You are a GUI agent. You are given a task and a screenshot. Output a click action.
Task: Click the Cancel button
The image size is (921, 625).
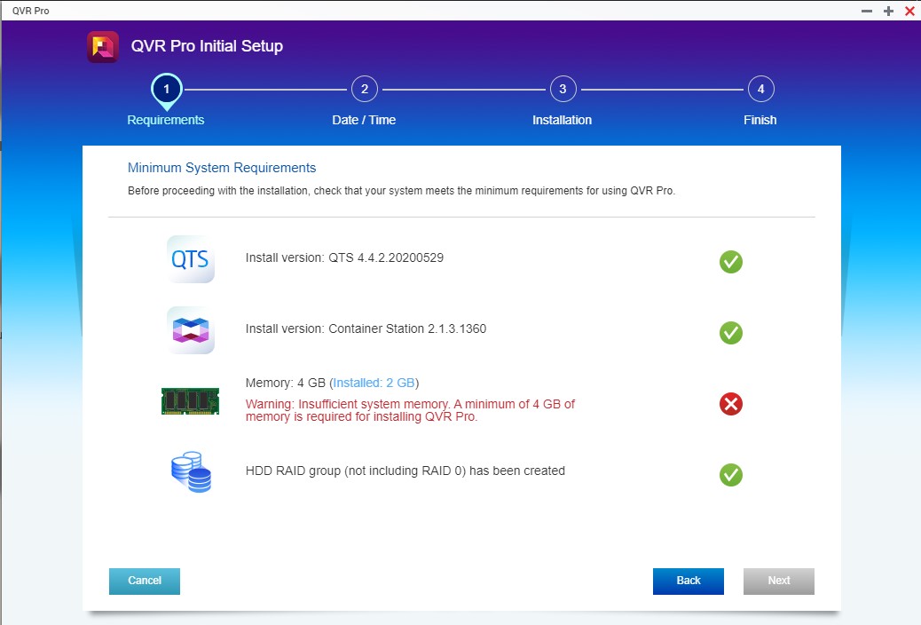[144, 581]
